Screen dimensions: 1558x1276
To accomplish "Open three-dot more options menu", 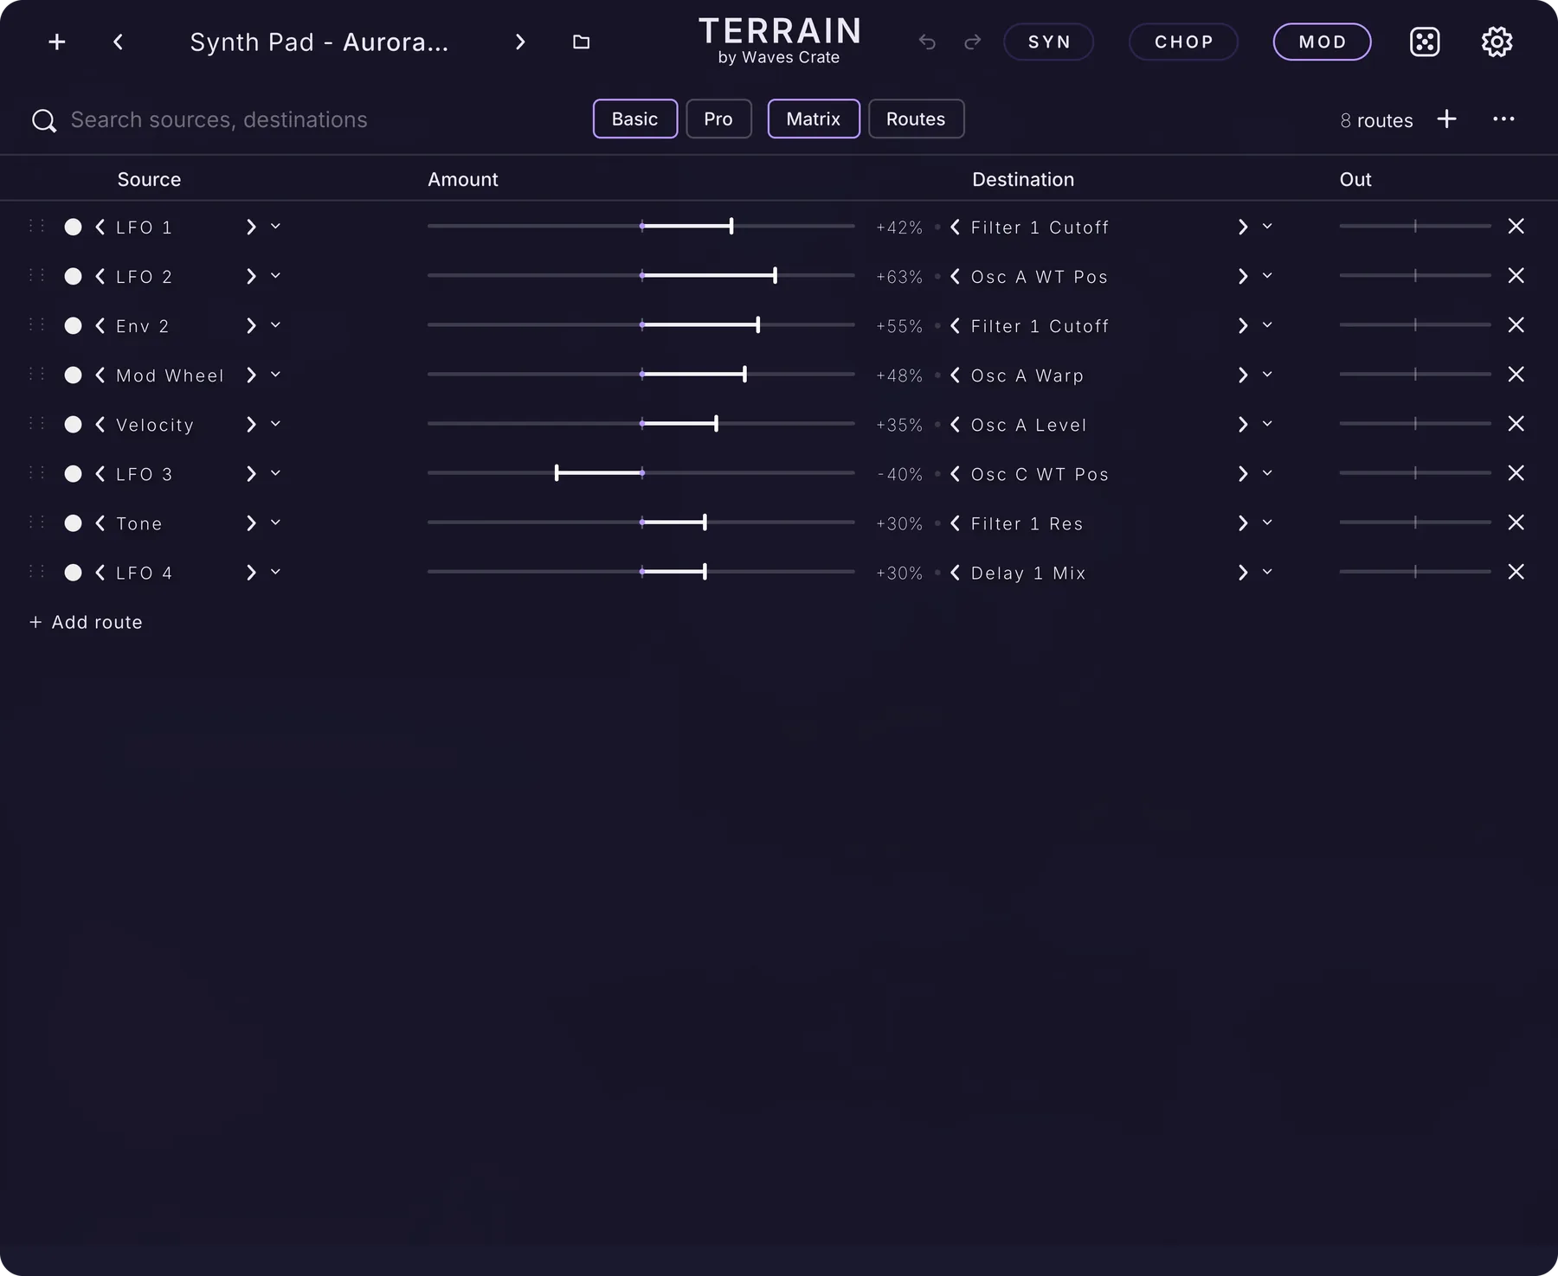I will pyautogui.click(x=1503, y=119).
